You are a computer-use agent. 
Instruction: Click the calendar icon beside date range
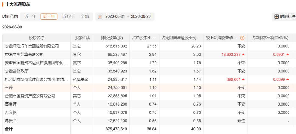pyautogui.click(x=100, y=16)
